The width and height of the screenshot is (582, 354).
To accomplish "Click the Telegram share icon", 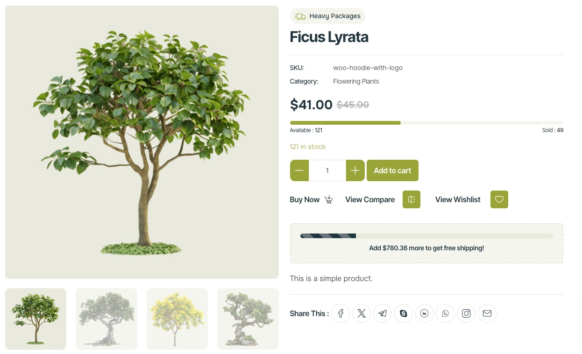I will 383,313.
